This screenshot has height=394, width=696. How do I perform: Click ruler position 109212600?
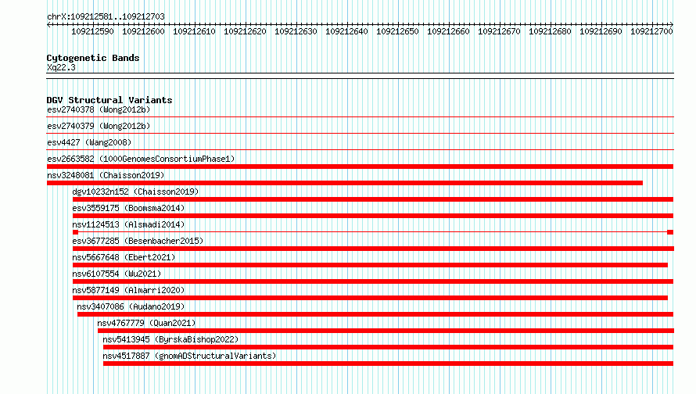143,31
